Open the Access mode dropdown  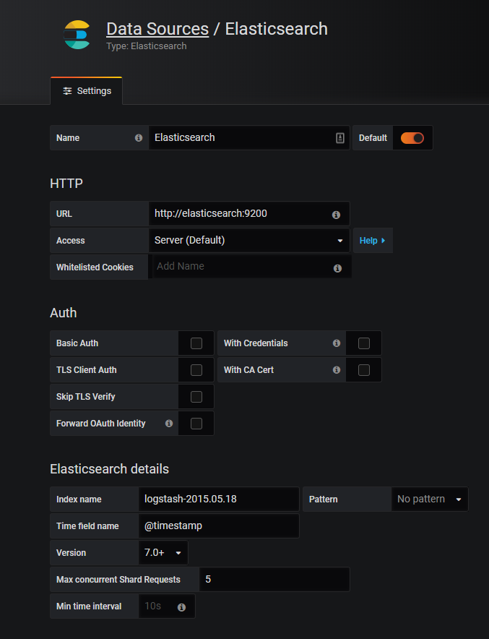click(248, 241)
